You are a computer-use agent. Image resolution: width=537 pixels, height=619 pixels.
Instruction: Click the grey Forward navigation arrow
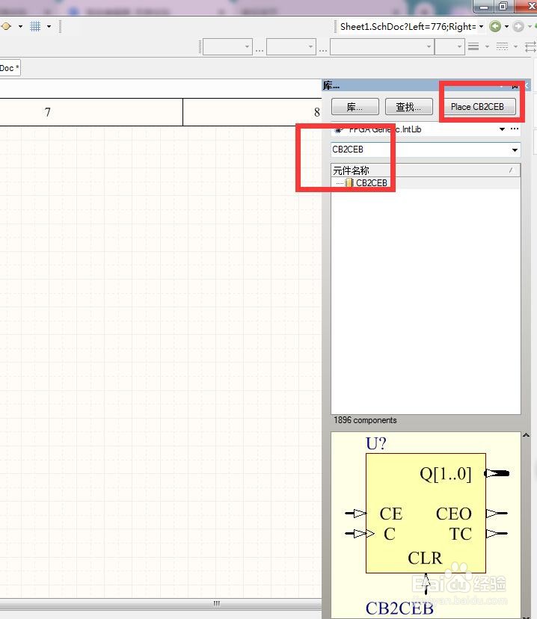tap(518, 26)
